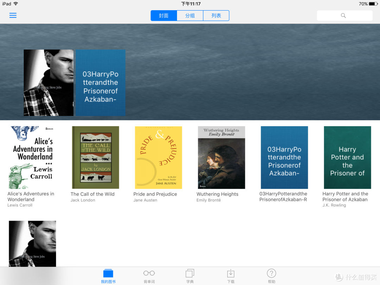Click the search field with magnifier
This screenshot has width=380, height=285.
[344, 15]
